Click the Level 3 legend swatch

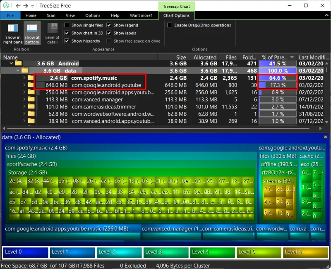coord(166,252)
